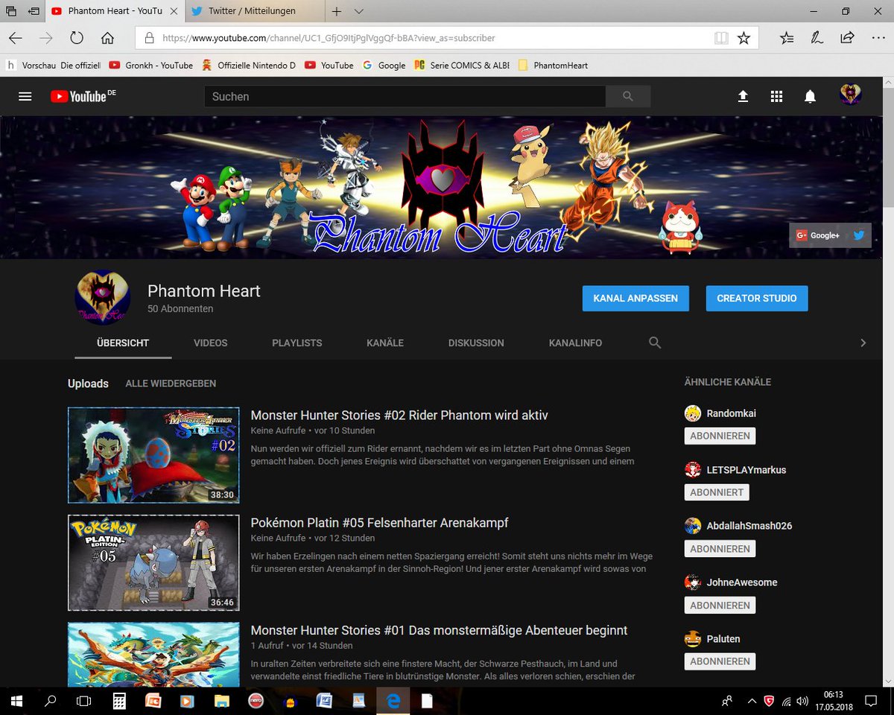The width and height of the screenshot is (894, 715).
Task: Open Monster Hunter Stories #01 video title
Action: pyautogui.click(x=440, y=630)
